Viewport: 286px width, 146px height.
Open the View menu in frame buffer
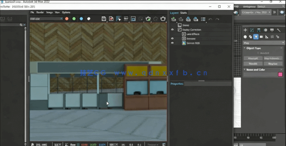(57, 13)
